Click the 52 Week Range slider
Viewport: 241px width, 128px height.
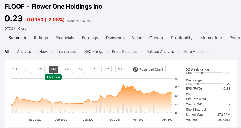tap(202, 73)
